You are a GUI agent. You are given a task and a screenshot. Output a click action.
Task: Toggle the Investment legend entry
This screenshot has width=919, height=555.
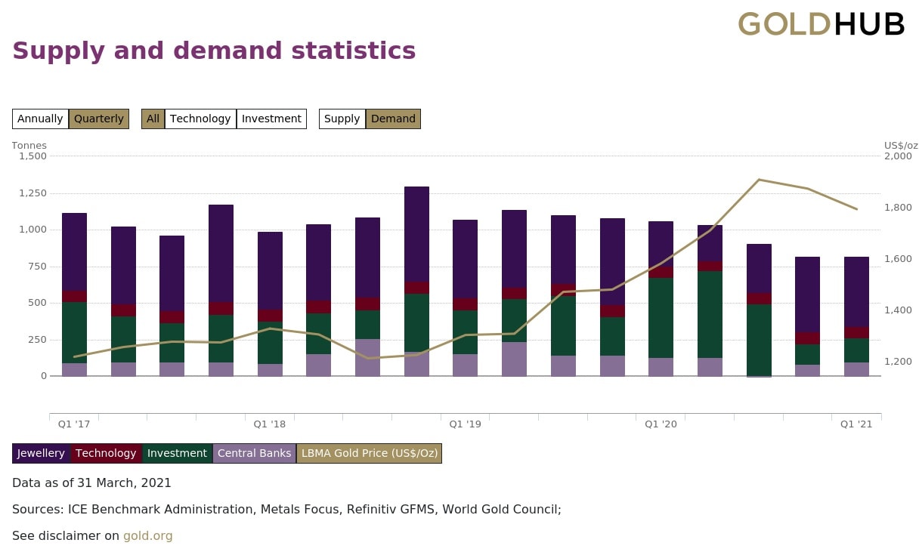click(x=177, y=453)
